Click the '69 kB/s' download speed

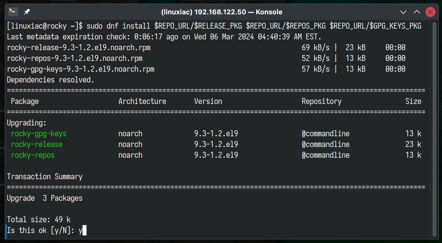[x=316, y=47]
